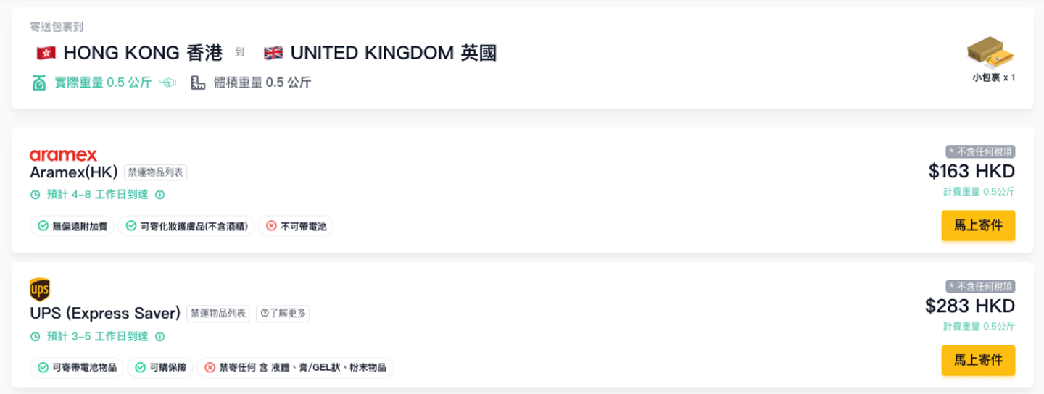The width and height of the screenshot is (1044, 394).
Task: Click the Aramex logo
Action: coord(63,155)
